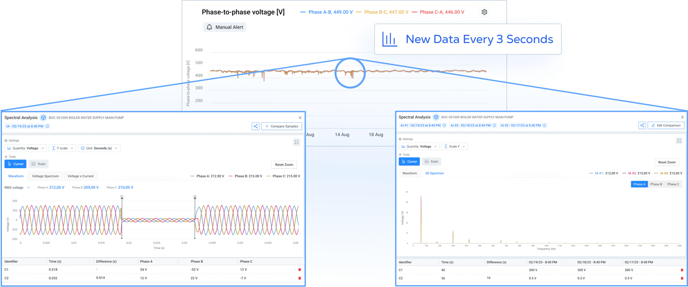688x287 pixels.
Task: Open the 2D Spectrum tab
Action: pos(434,173)
